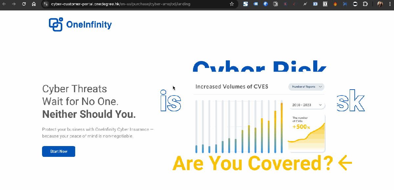Open the Chrome extensions puzzle-piece menu
Screen dimensions: 394x190
[364, 4]
